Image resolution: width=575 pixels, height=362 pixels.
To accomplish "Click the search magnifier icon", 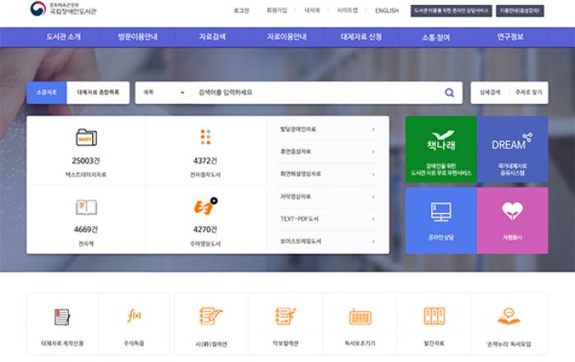I will [x=448, y=93].
